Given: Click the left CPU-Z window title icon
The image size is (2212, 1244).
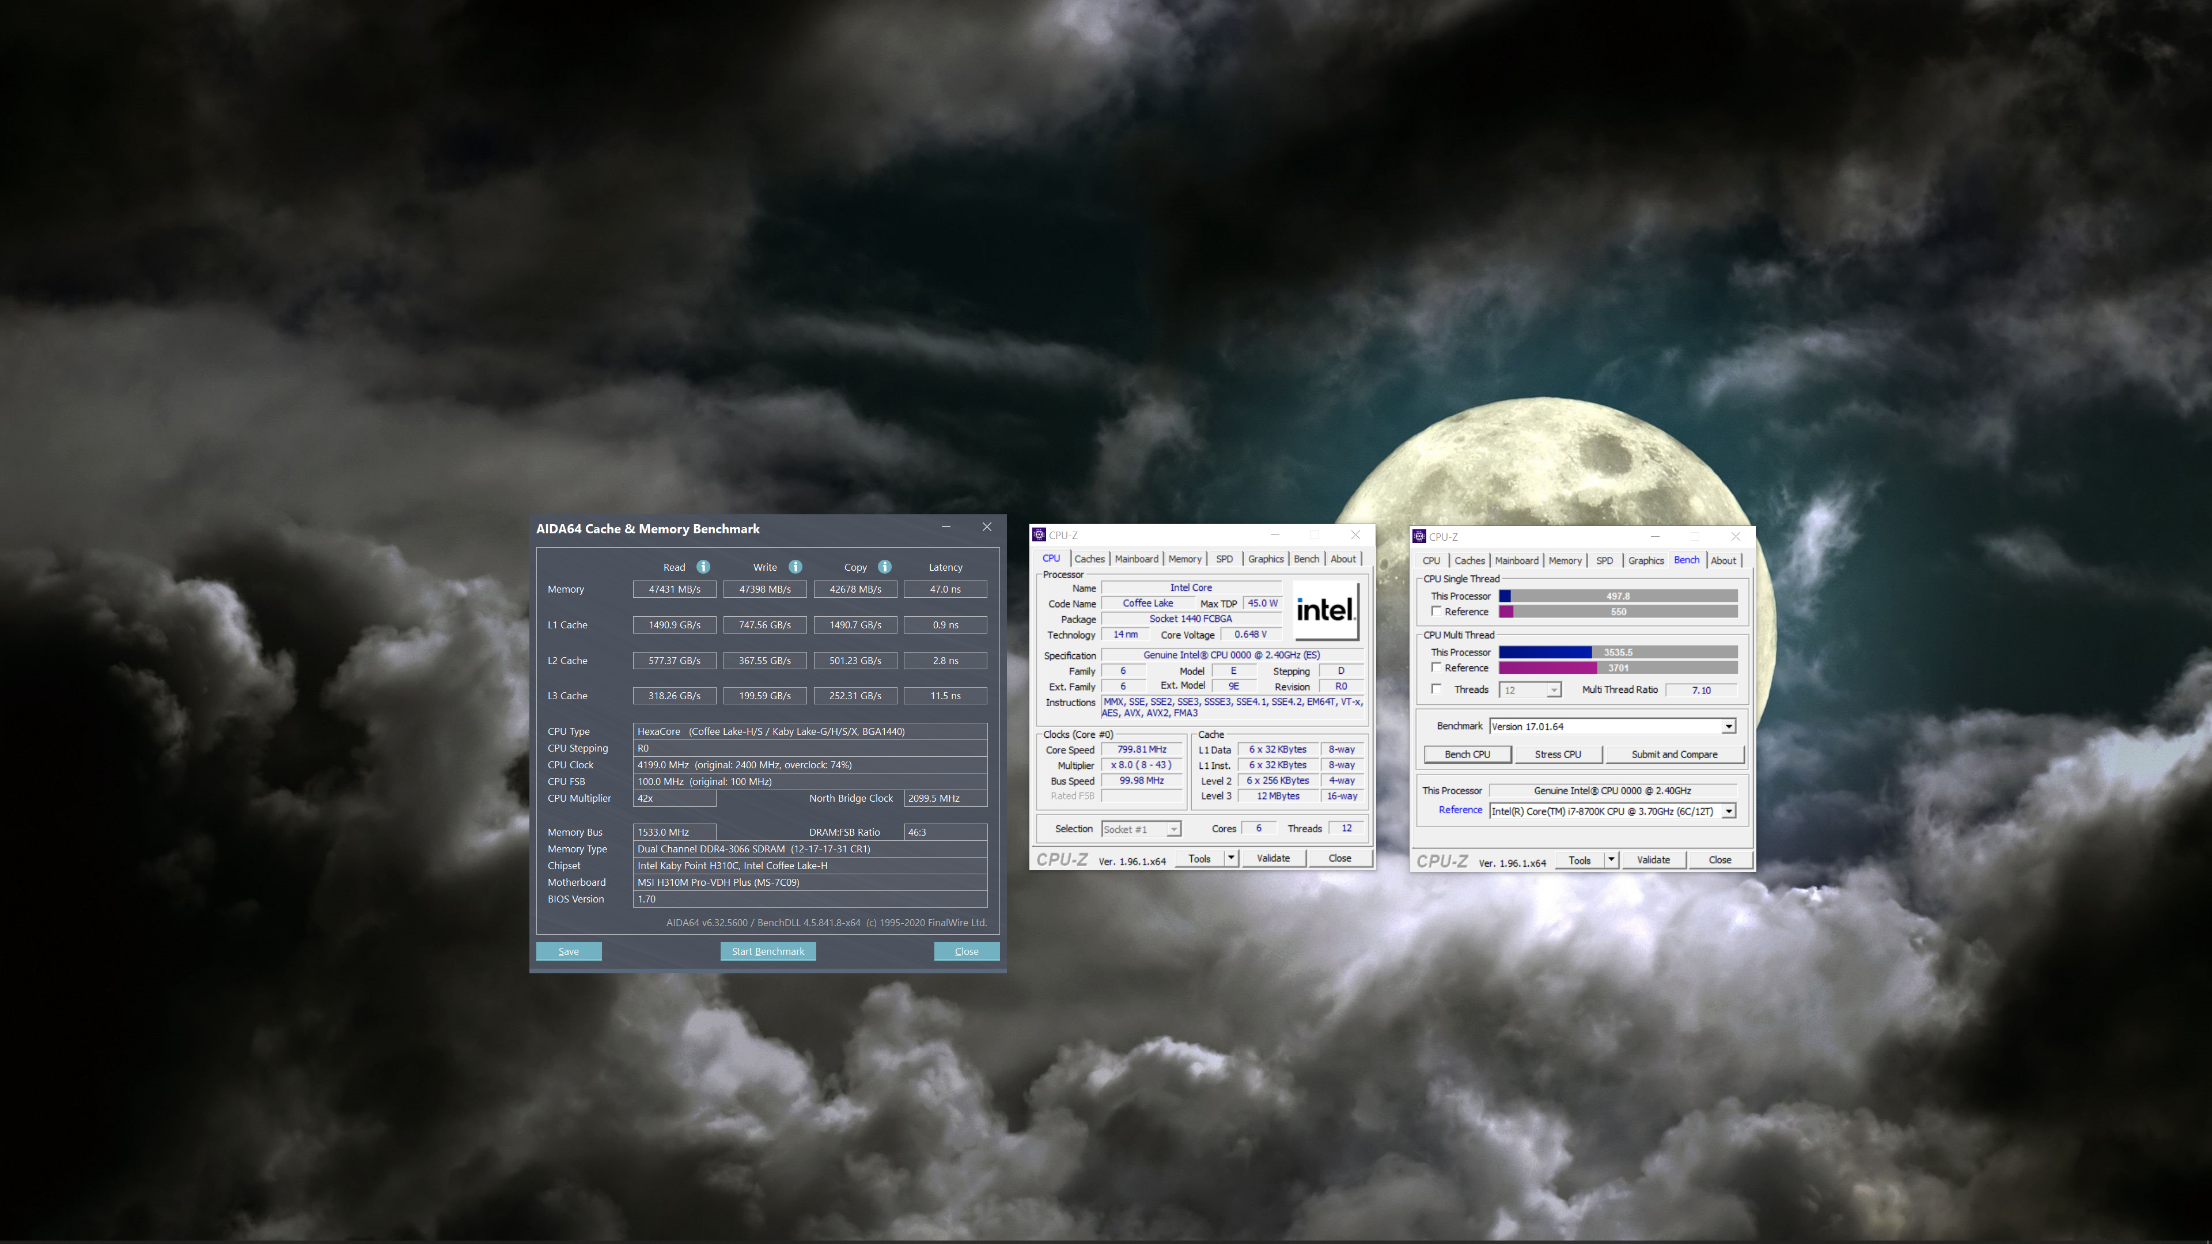Looking at the screenshot, I should (1039, 535).
